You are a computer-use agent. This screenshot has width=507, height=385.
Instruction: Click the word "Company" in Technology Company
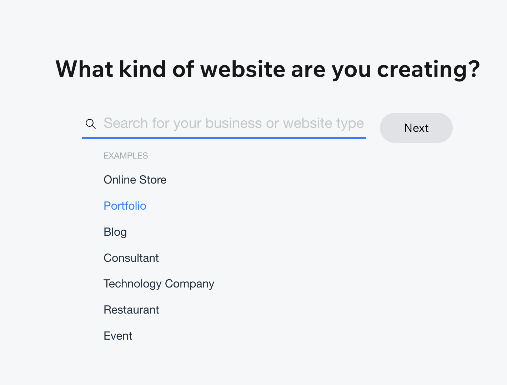click(x=190, y=284)
